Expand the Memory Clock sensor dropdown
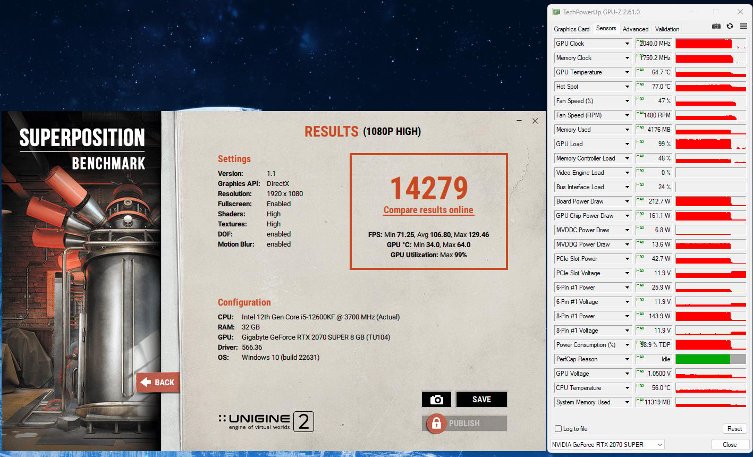 pyautogui.click(x=627, y=58)
